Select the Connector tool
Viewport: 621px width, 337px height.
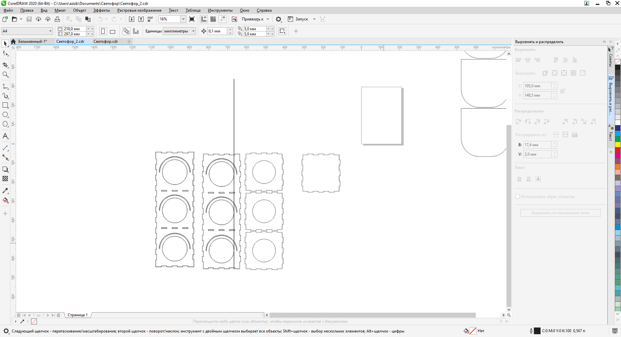pos(5,158)
